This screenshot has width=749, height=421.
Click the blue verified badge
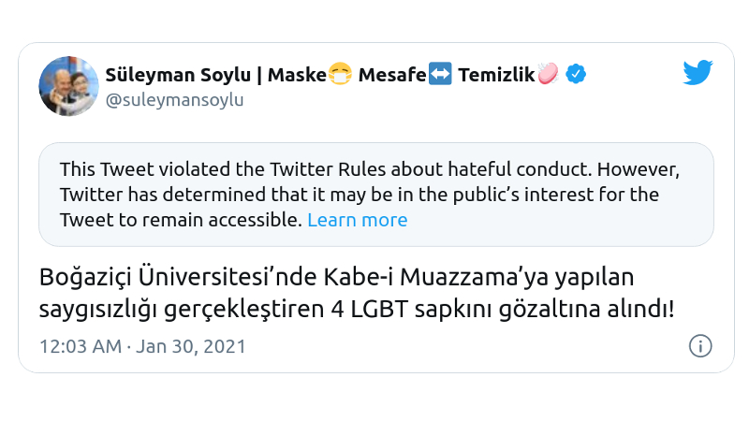point(577,74)
